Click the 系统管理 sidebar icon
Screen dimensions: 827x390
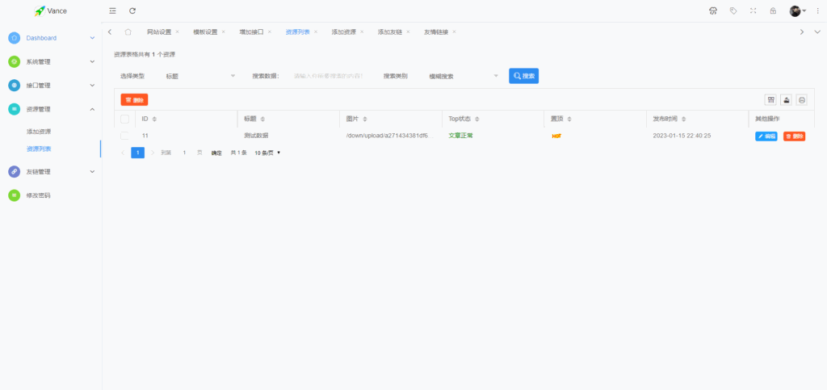tap(15, 61)
